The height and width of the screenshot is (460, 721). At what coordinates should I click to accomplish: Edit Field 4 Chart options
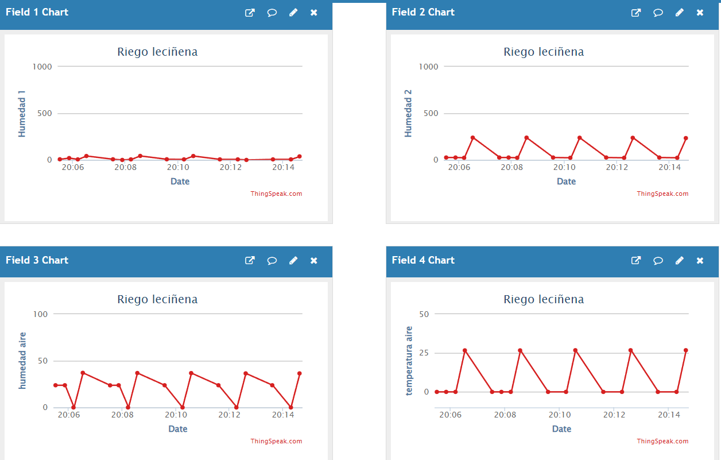pyautogui.click(x=680, y=261)
